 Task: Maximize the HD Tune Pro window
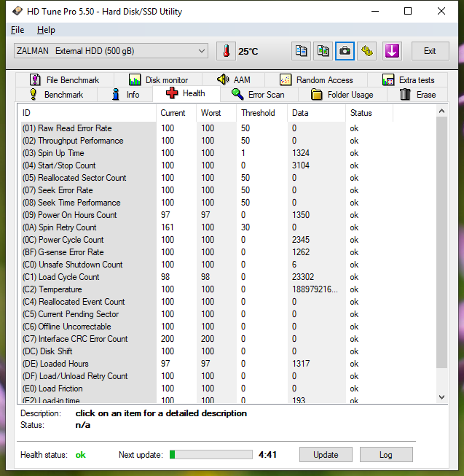coord(408,11)
